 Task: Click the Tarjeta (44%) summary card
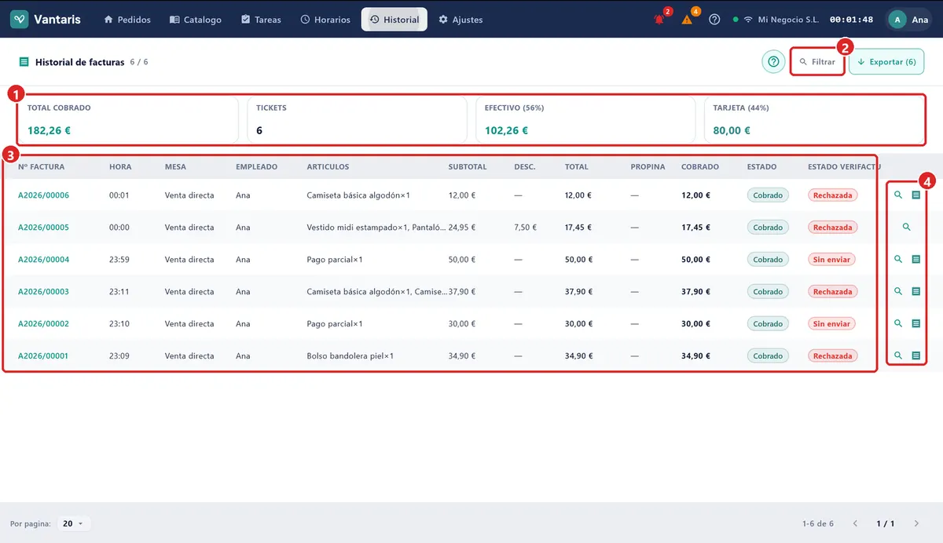813,120
